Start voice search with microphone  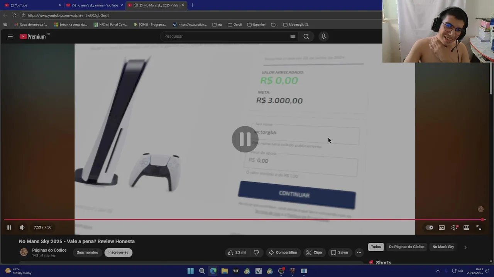[x=323, y=36]
